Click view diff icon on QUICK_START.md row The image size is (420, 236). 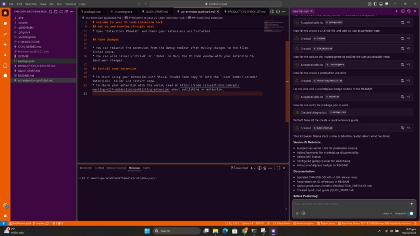pos(402,128)
